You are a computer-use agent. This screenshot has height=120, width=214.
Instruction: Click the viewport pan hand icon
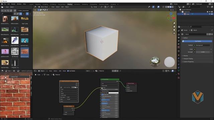point(174,27)
